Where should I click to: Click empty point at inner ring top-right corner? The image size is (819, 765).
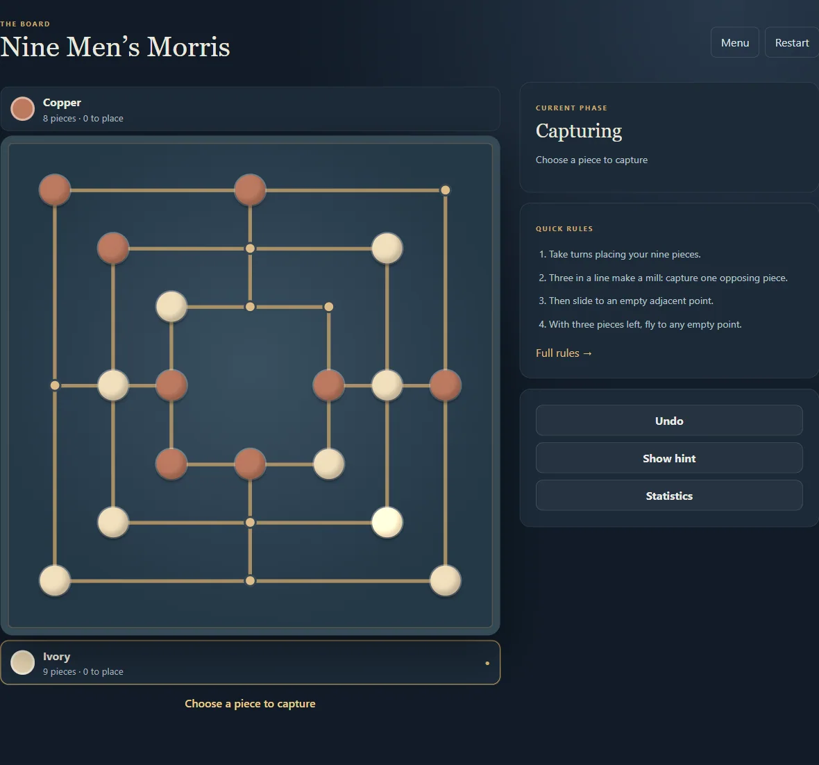point(328,307)
